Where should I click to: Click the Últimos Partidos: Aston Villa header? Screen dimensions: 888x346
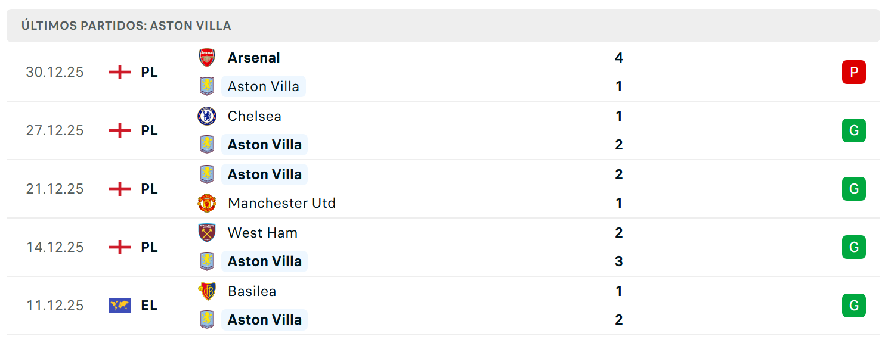(x=443, y=26)
